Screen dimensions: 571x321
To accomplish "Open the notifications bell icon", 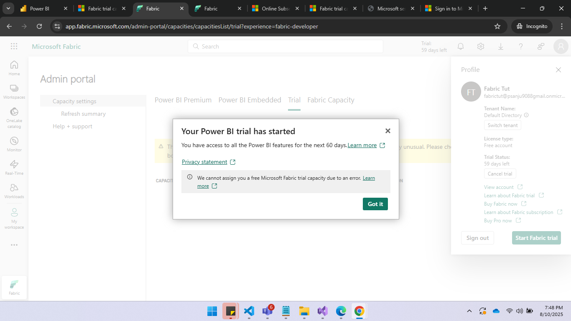I will [461, 46].
